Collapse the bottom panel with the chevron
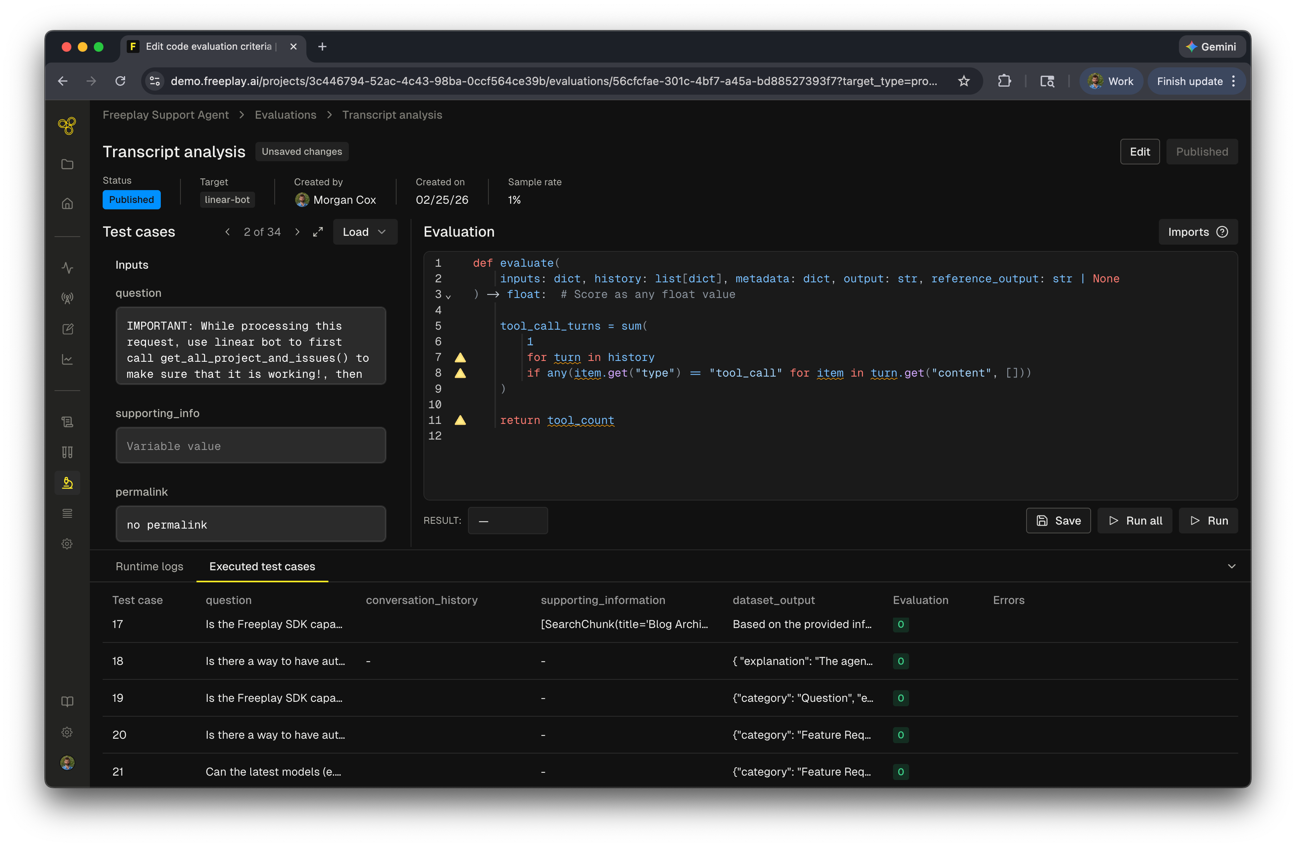The height and width of the screenshot is (847, 1296). (1232, 567)
